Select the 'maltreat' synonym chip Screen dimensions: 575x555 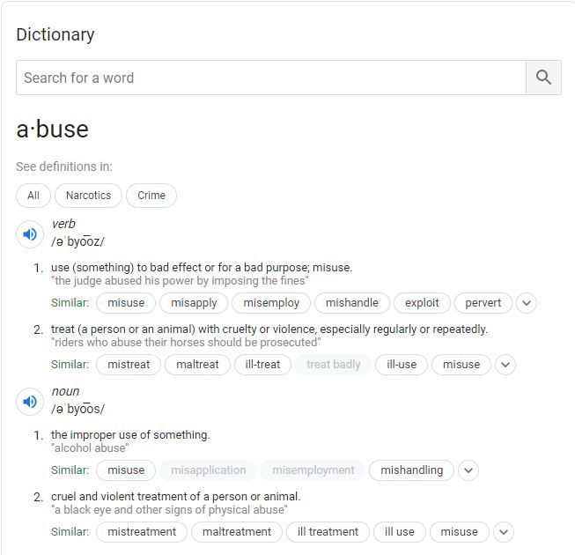point(197,365)
